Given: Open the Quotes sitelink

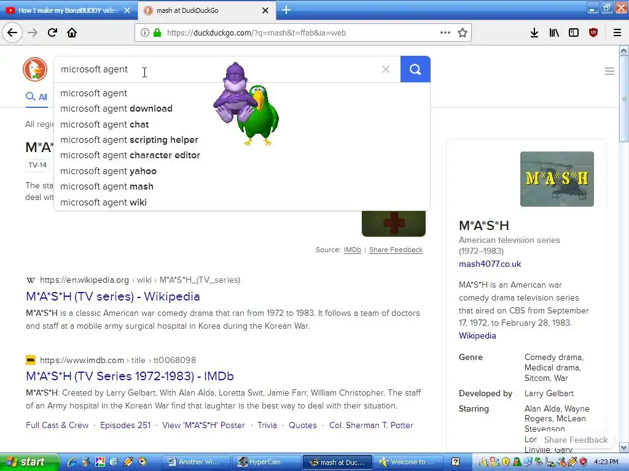Looking at the screenshot, I should pyautogui.click(x=302, y=426).
